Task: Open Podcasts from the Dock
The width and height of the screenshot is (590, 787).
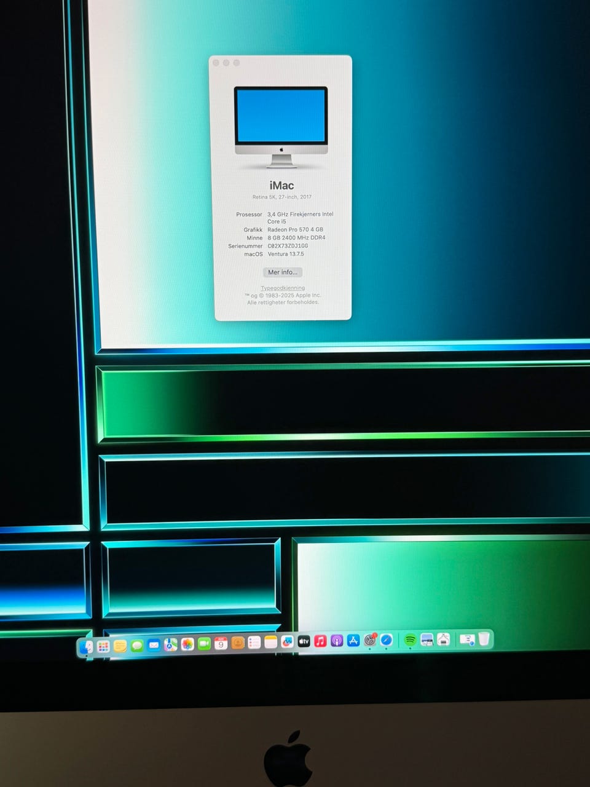Action: coord(337,641)
